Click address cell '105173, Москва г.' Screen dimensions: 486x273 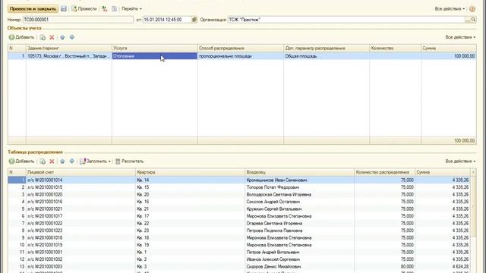coord(69,56)
